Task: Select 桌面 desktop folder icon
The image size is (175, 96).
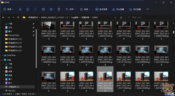Action: click(x=6, y=75)
